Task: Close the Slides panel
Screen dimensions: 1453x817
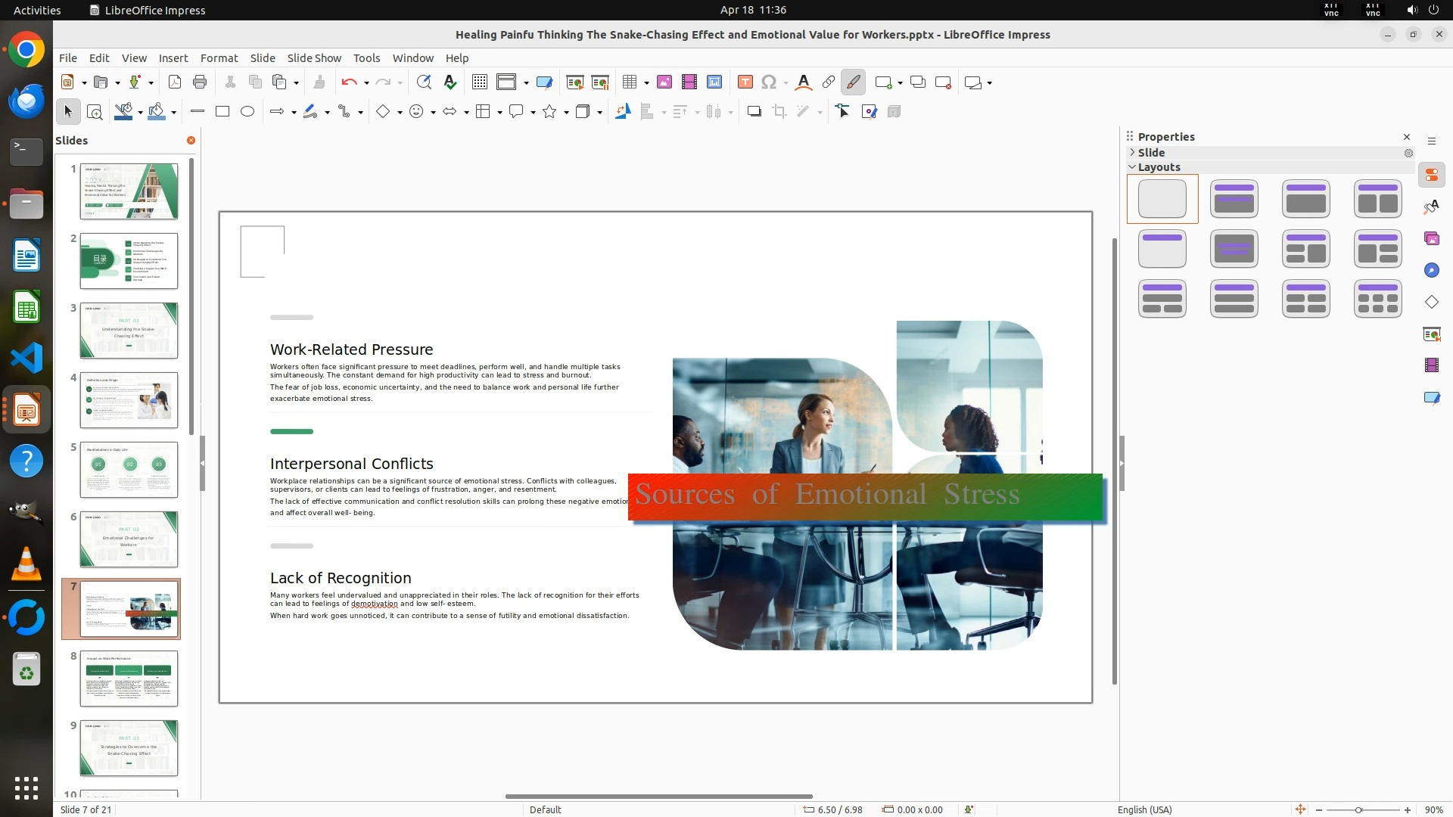Action: click(191, 141)
